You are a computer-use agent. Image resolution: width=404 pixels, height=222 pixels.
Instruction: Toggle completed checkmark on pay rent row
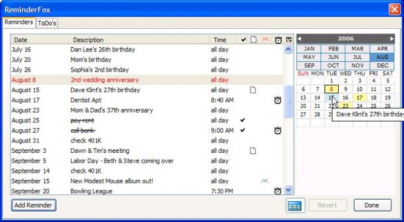(242, 121)
